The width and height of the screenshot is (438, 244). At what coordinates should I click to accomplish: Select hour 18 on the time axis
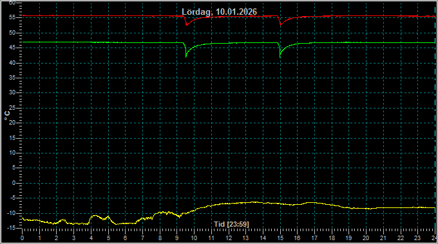[x=332, y=238]
